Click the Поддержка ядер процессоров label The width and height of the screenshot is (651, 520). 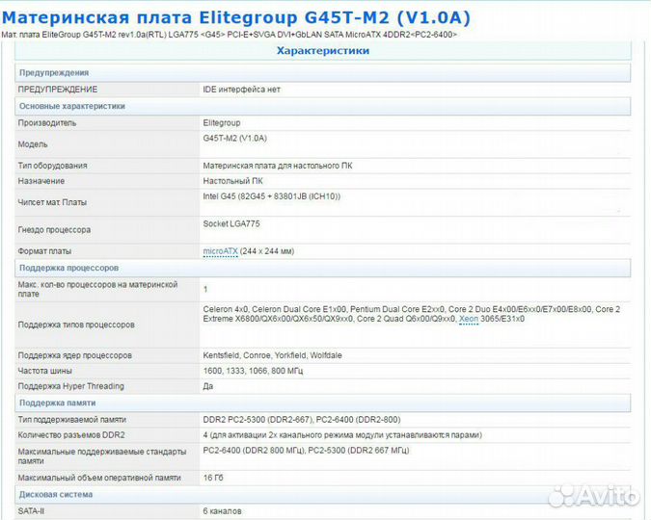[x=74, y=355]
